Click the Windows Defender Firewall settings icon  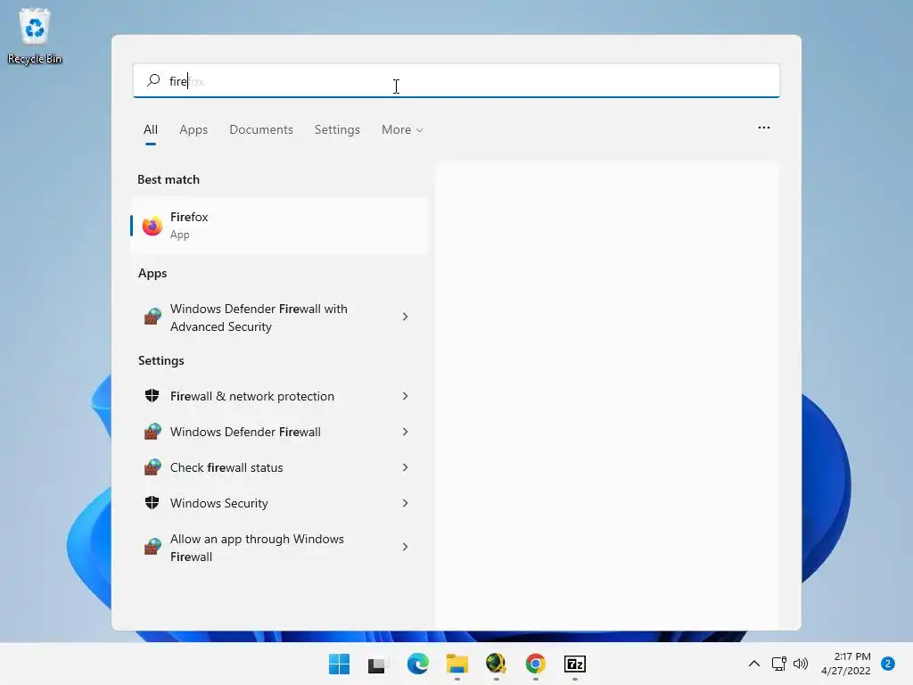152,432
